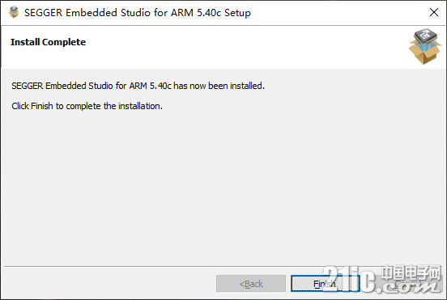This screenshot has height=300, width=447.
Task: Click the chip graphic atop the package icon
Action: (426, 36)
